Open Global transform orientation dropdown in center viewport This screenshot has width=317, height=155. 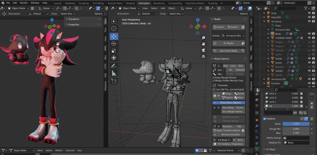[188, 8]
